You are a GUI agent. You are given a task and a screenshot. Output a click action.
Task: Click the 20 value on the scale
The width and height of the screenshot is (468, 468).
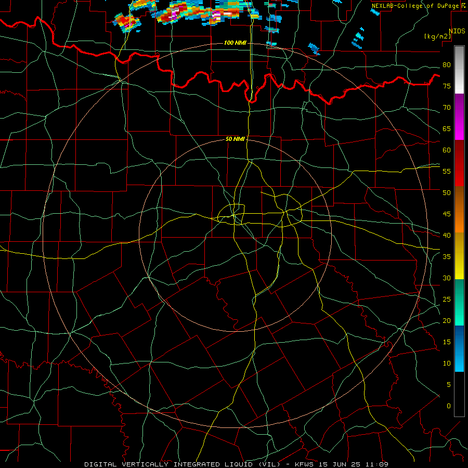point(447,320)
